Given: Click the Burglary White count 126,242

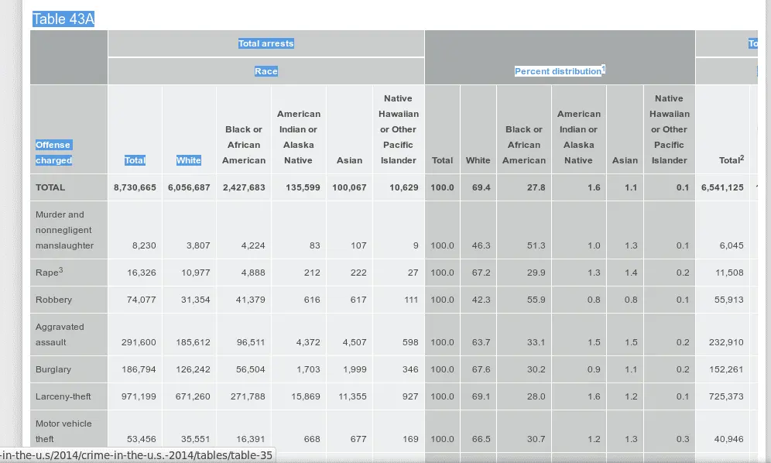Looking at the screenshot, I should pyautogui.click(x=193, y=369).
